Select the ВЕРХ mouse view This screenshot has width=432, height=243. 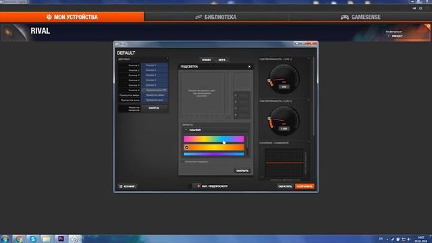tap(222, 60)
